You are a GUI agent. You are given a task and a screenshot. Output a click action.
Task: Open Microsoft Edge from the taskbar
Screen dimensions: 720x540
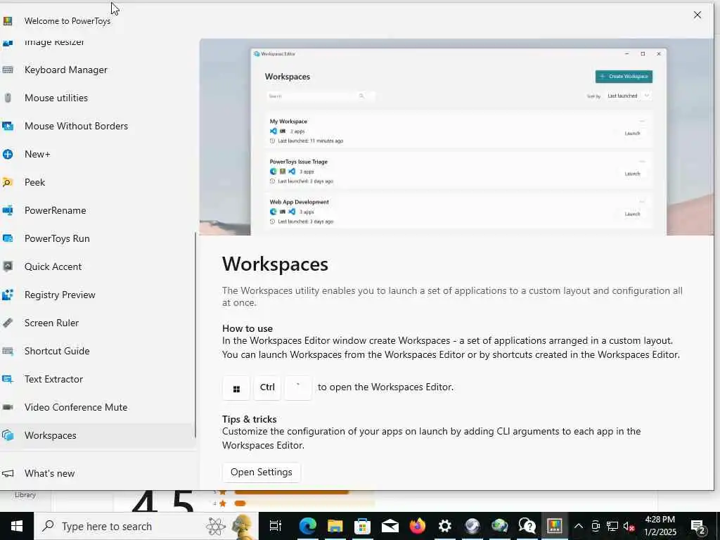coord(308,526)
